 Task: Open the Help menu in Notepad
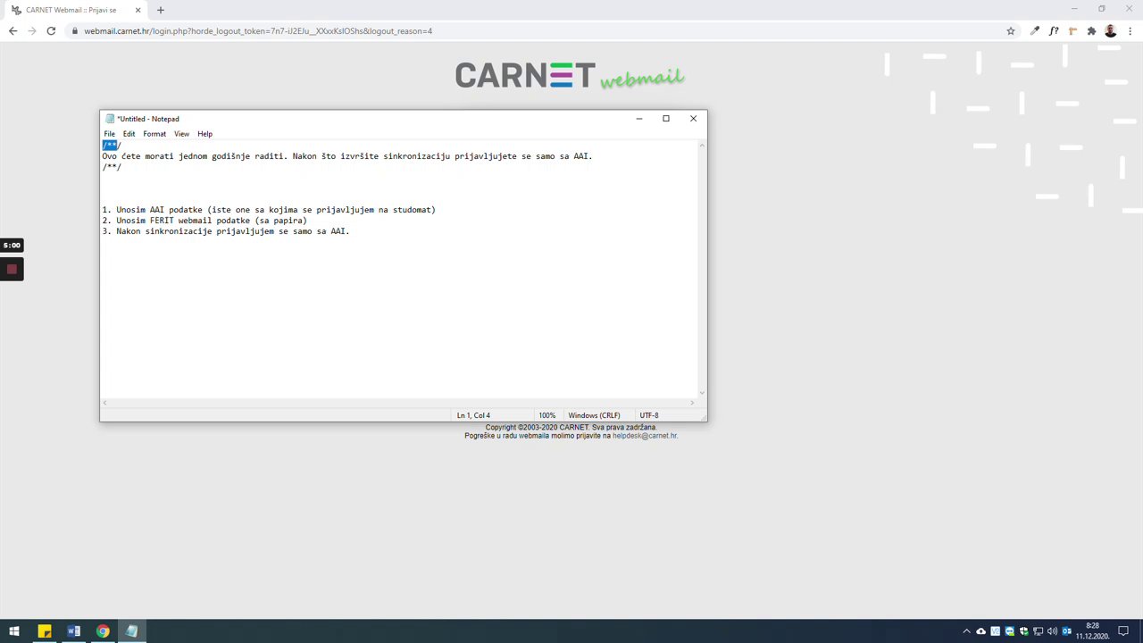(x=204, y=134)
